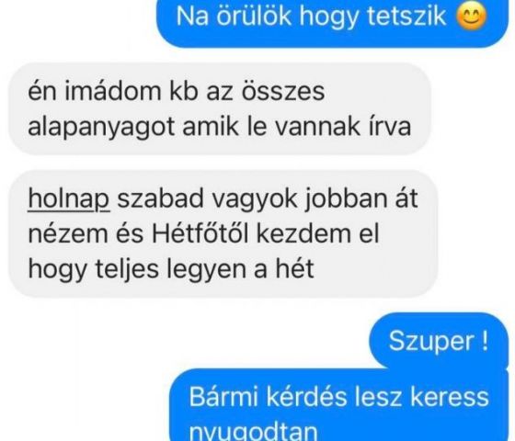Image resolution: width=515 pixels, height=441 pixels.
Task: Tap the word "kezdem" in gray bubble
Action: tap(299, 233)
